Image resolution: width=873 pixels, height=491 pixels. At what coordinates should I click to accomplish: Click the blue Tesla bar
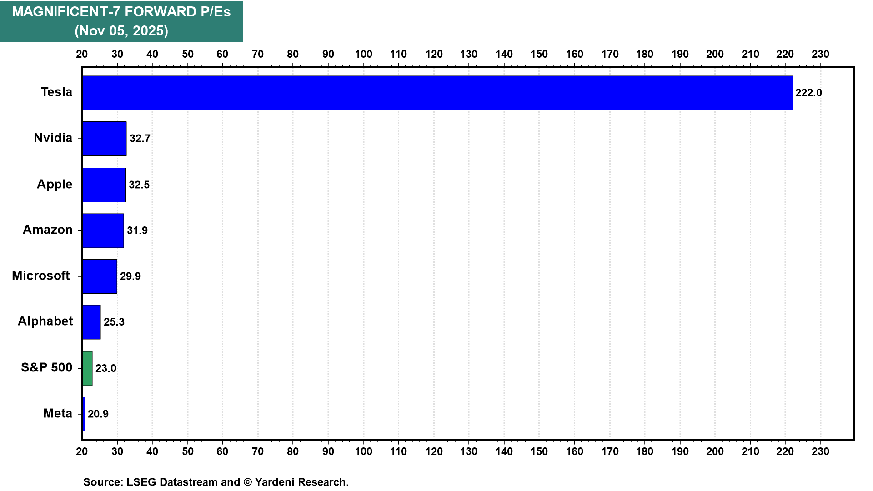[437, 93]
